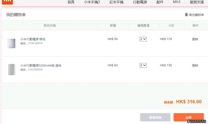Click the 操作 column header

point(195,25)
